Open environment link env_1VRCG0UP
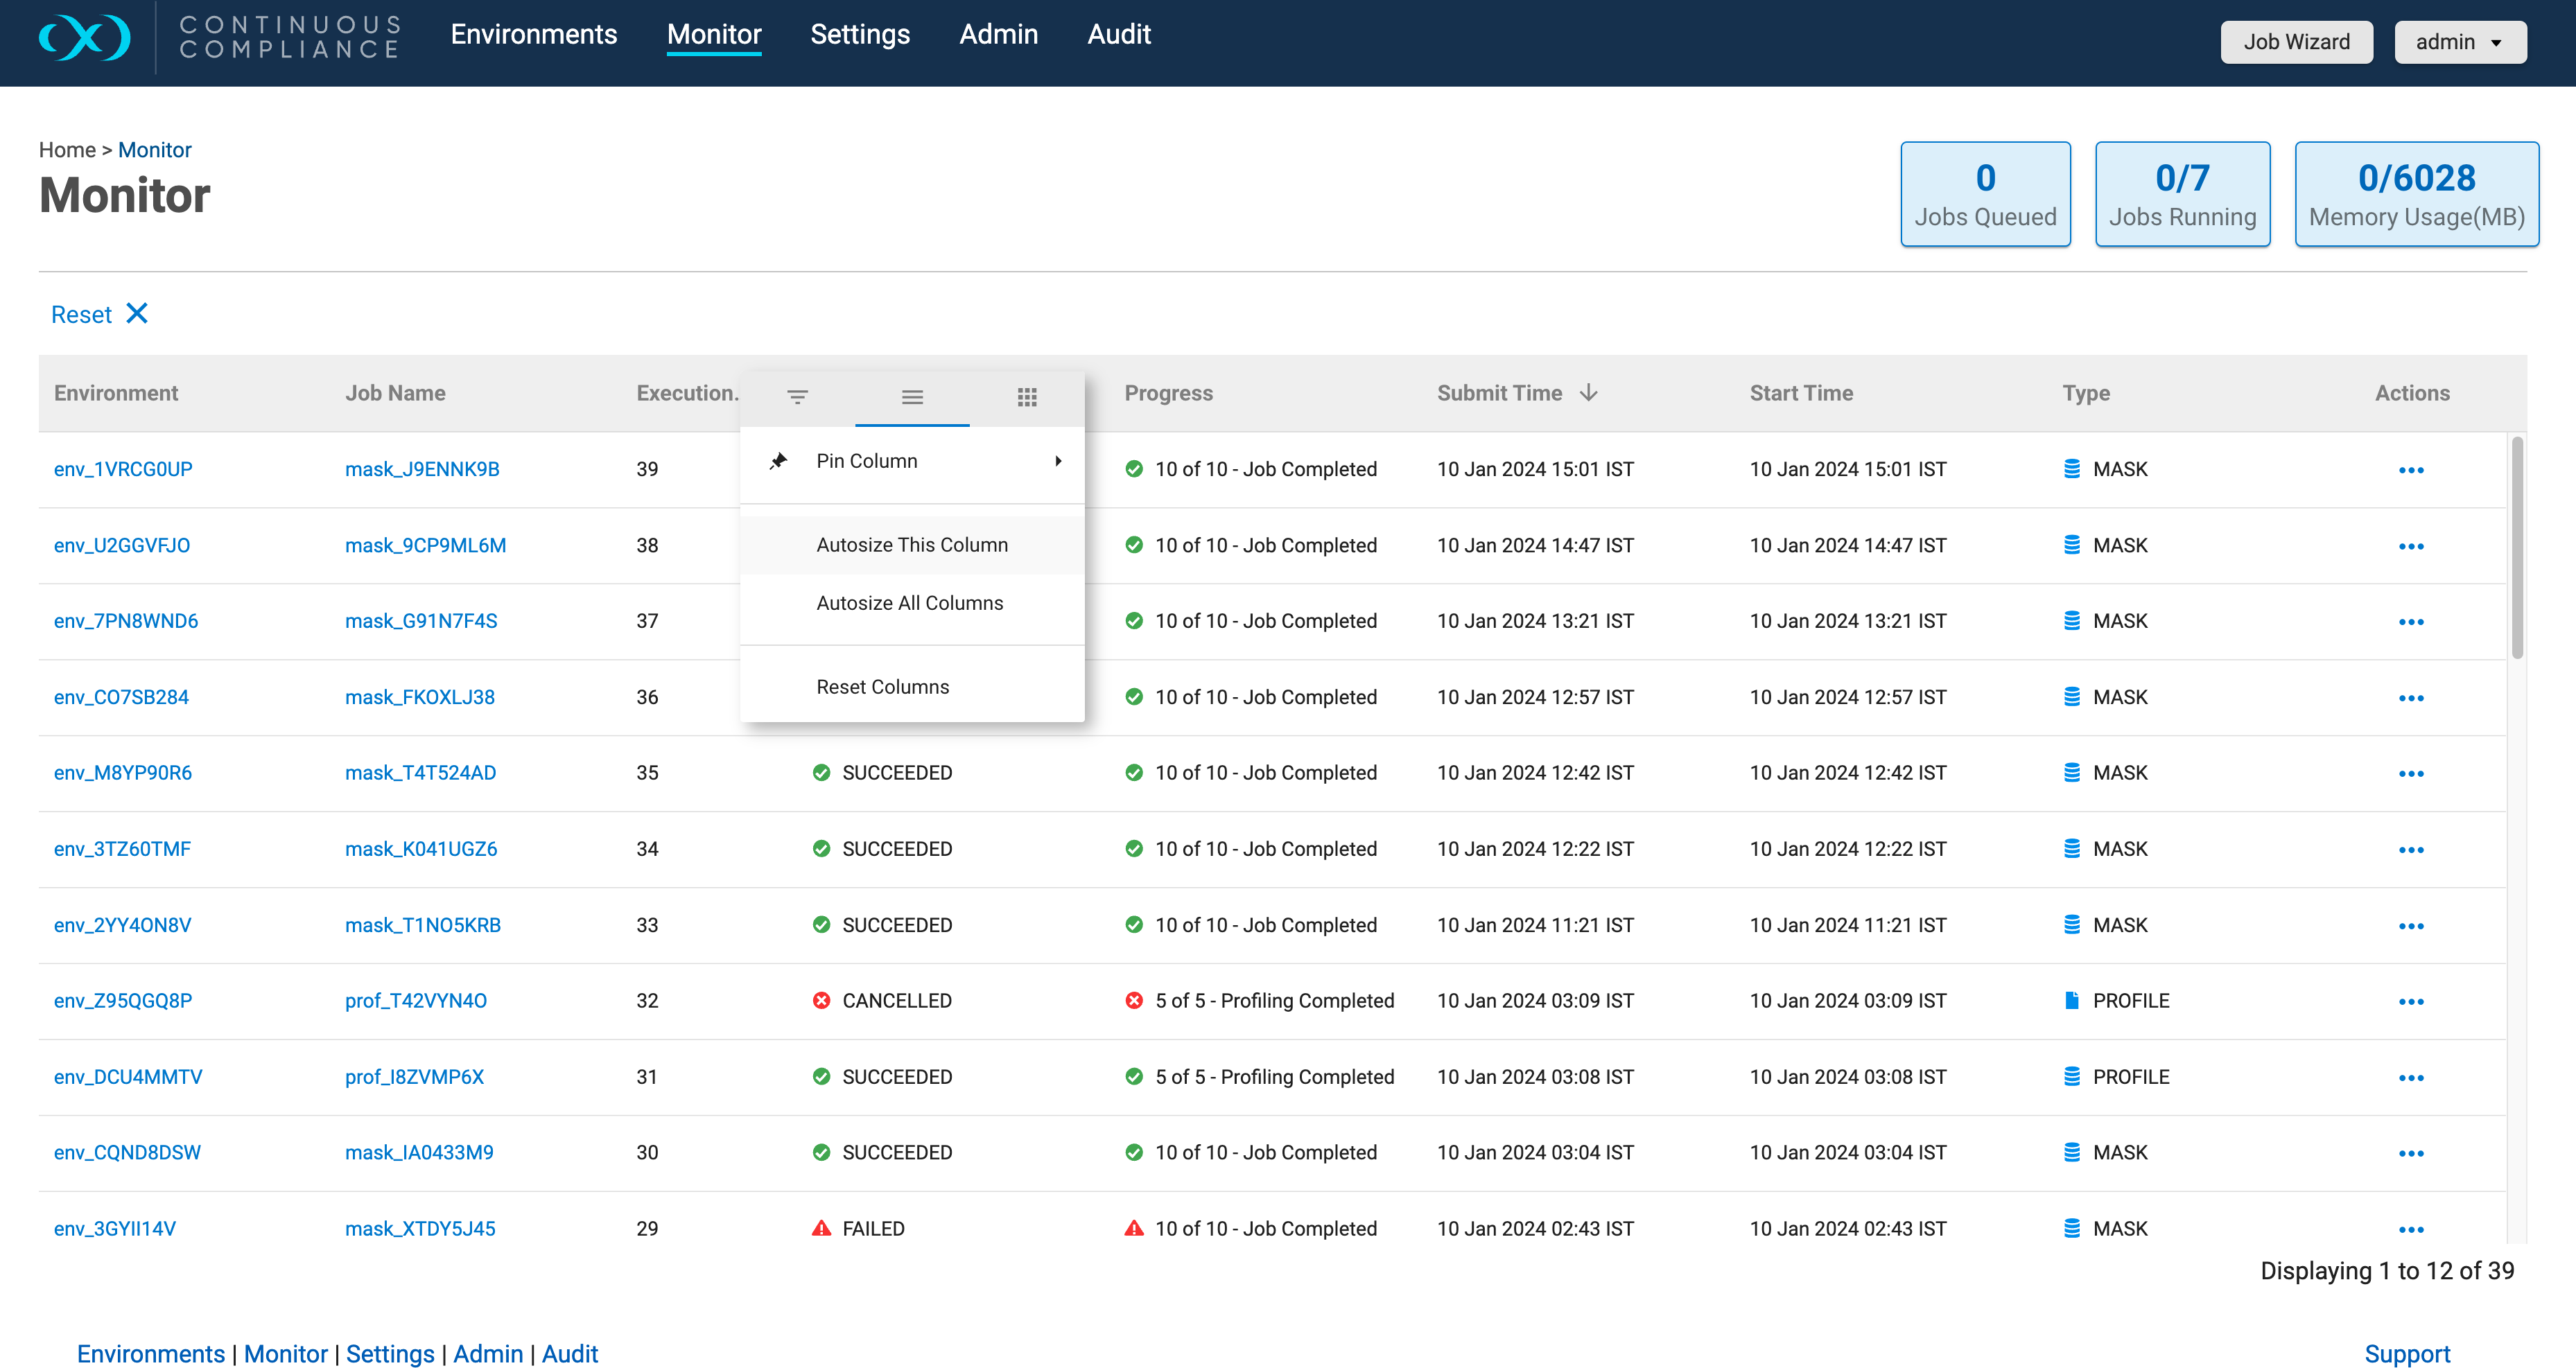2576x1368 pixels. point(123,469)
